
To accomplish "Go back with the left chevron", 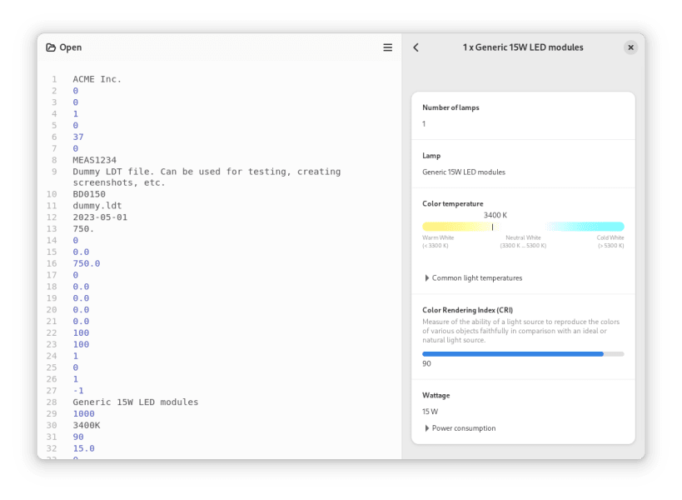I will 416,47.
